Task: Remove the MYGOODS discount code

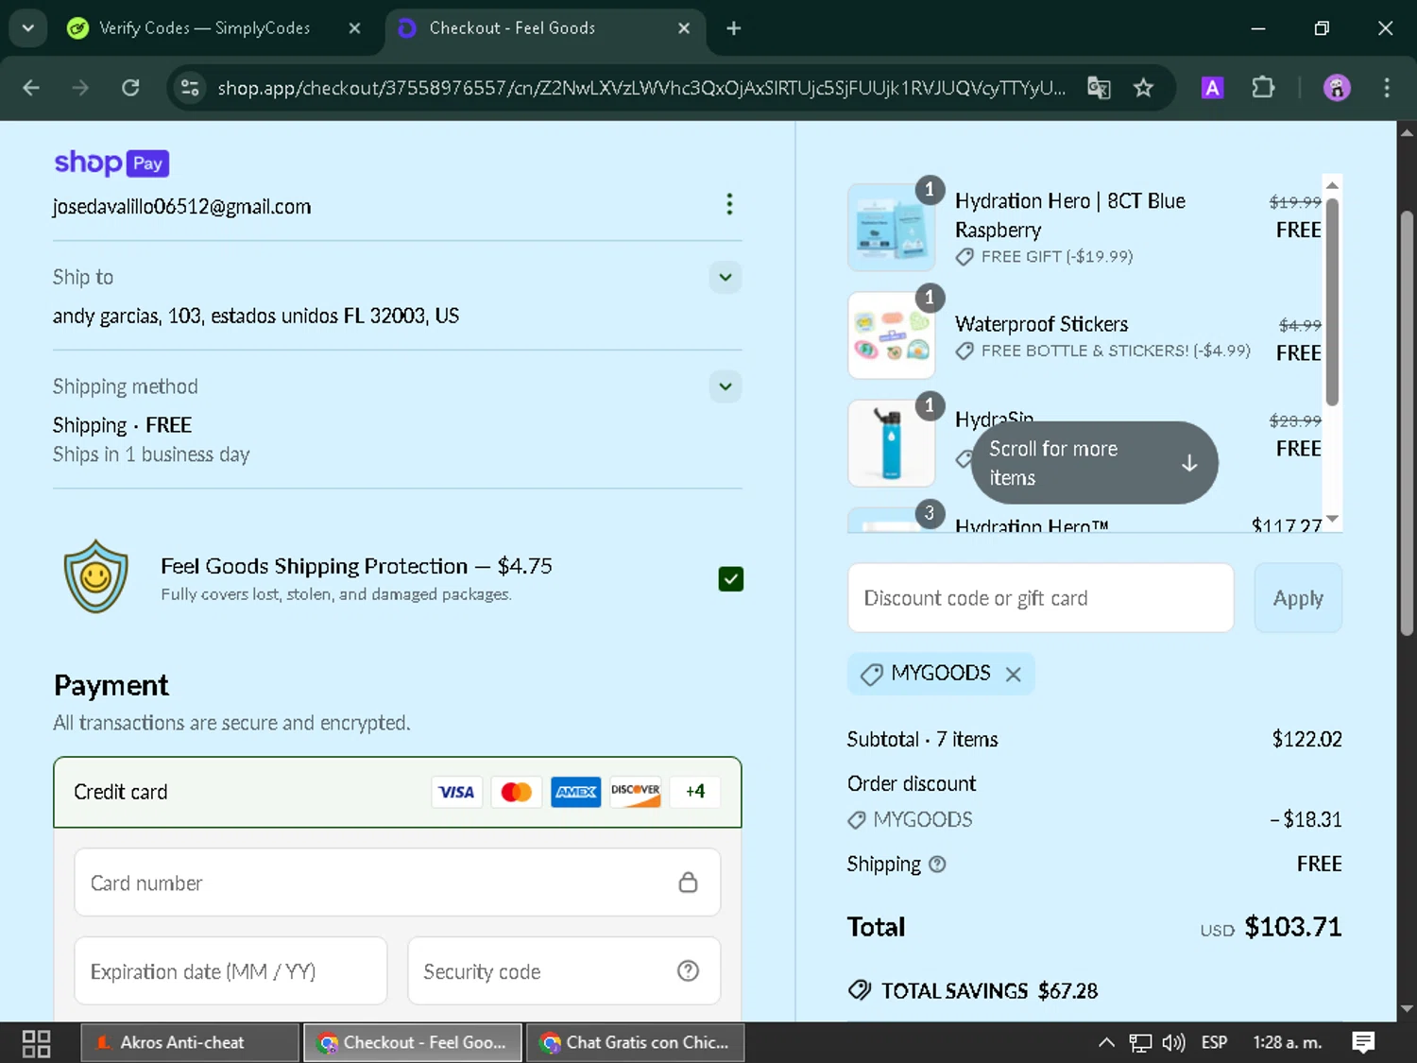Action: [1014, 675]
